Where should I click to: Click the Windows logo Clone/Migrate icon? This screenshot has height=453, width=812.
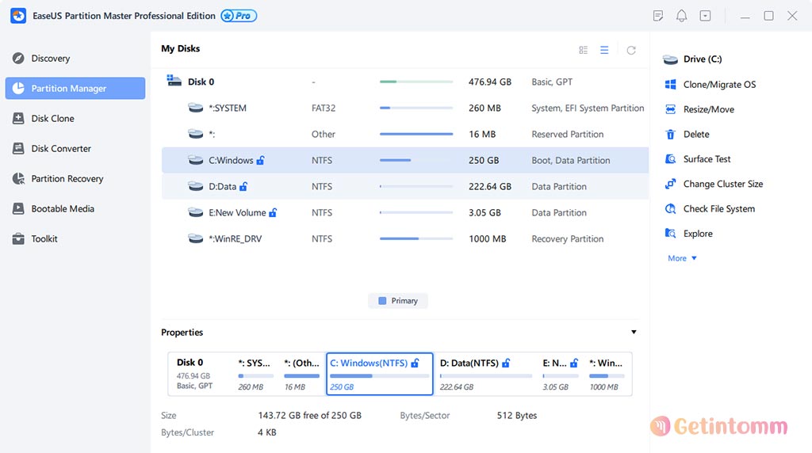coord(670,84)
